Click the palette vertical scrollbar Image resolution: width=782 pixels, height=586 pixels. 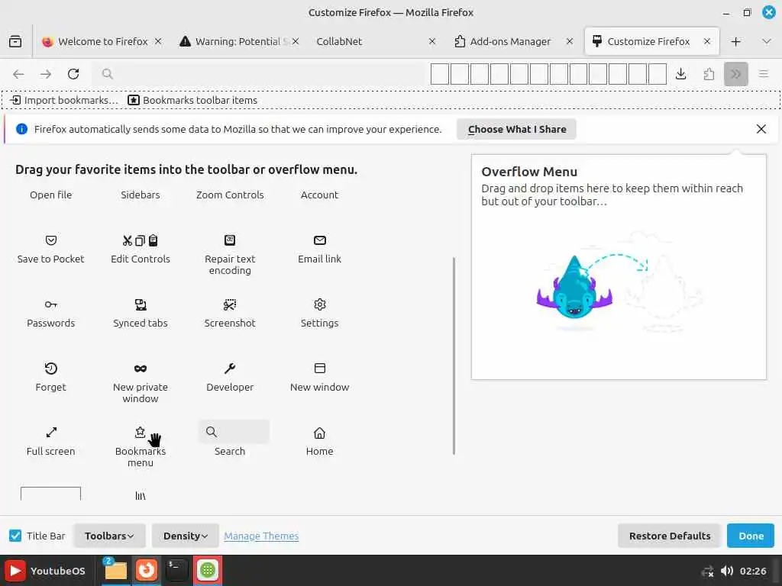coord(454,356)
